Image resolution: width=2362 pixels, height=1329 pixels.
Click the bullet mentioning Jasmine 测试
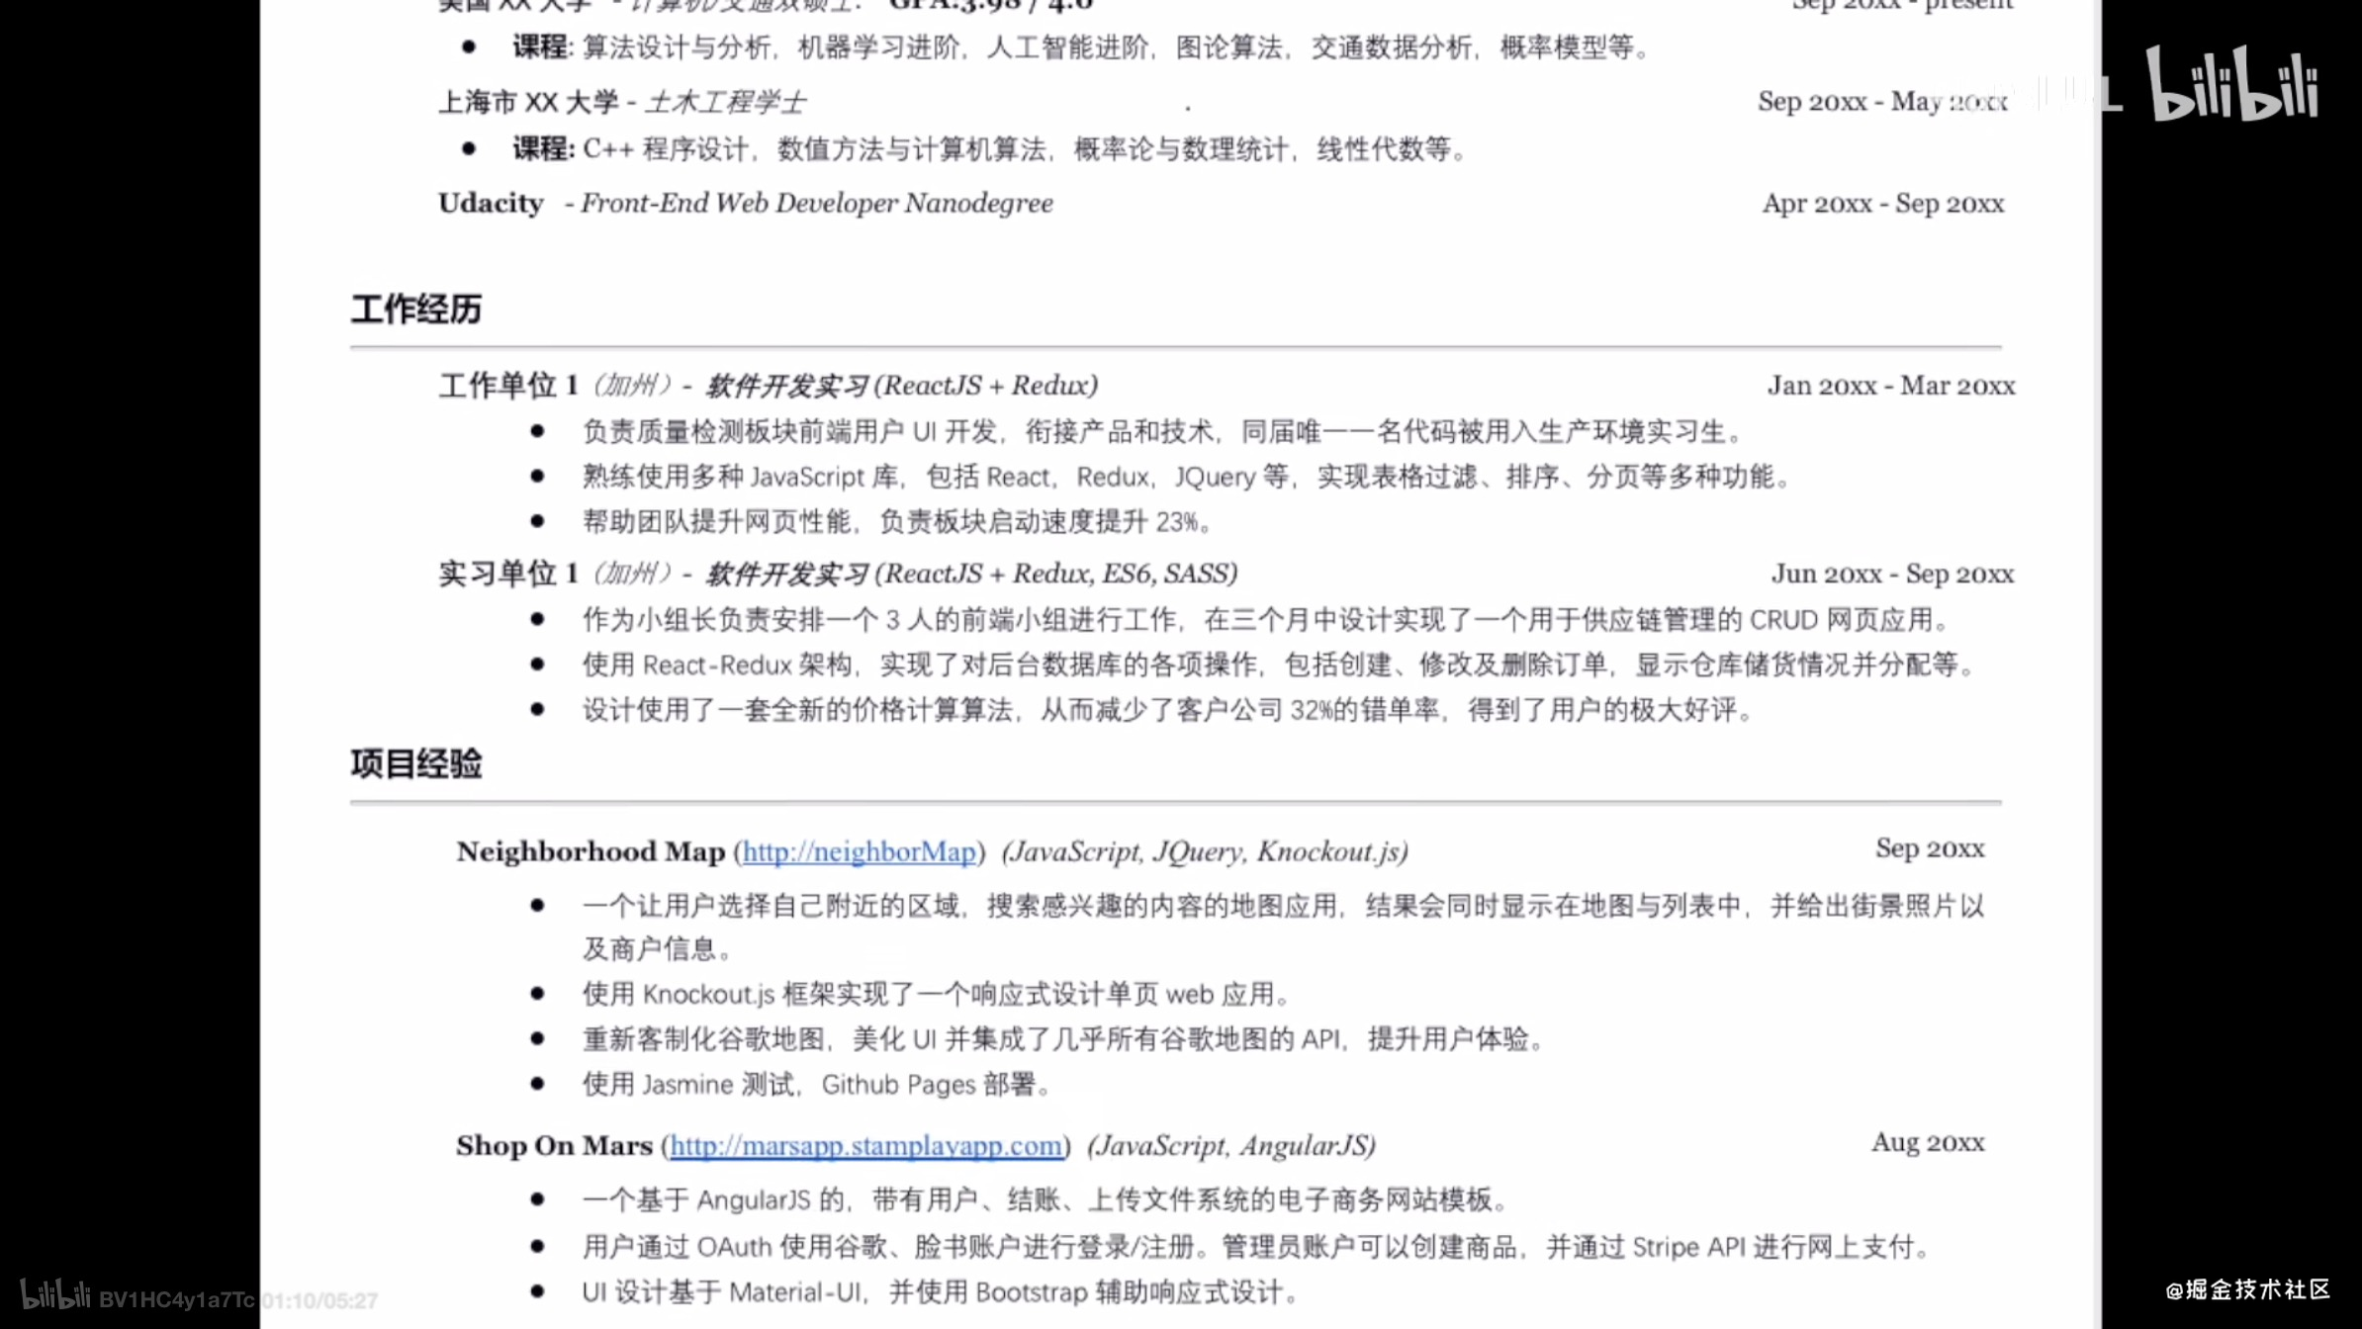point(815,1085)
